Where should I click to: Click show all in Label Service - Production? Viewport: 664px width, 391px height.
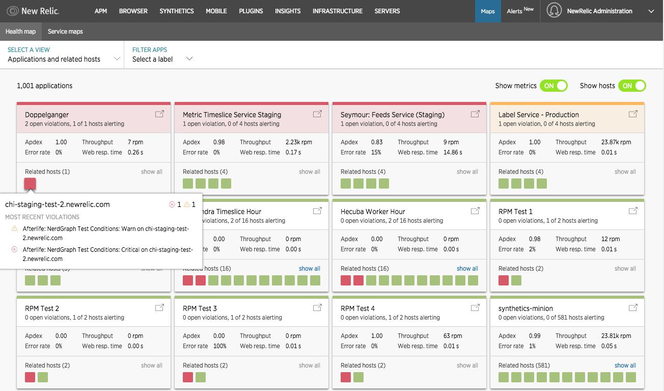coord(625,172)
